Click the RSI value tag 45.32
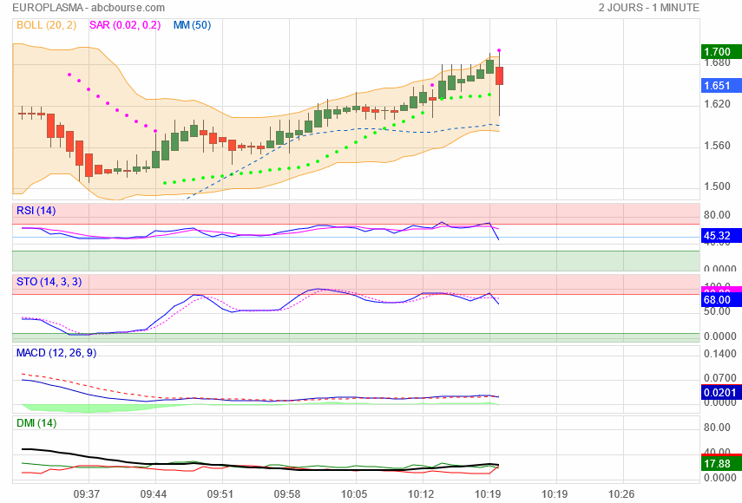 pyautogui.click(x=721, y=235)
